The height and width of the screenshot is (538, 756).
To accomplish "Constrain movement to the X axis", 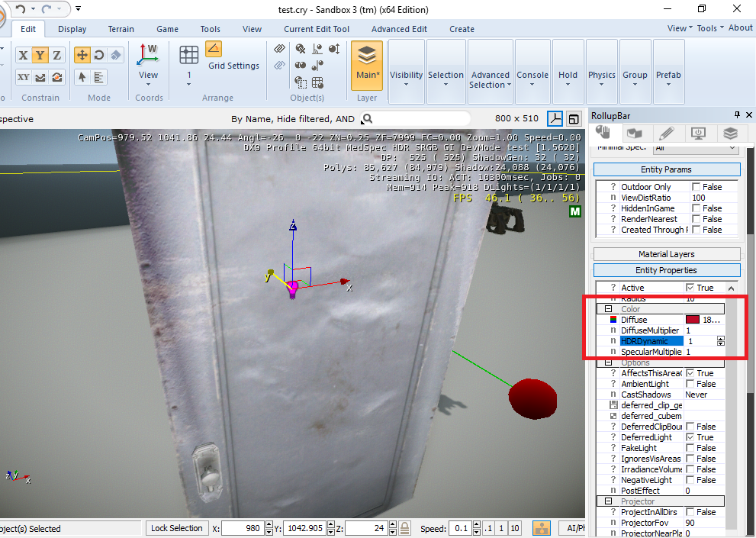I will [23, 55].
